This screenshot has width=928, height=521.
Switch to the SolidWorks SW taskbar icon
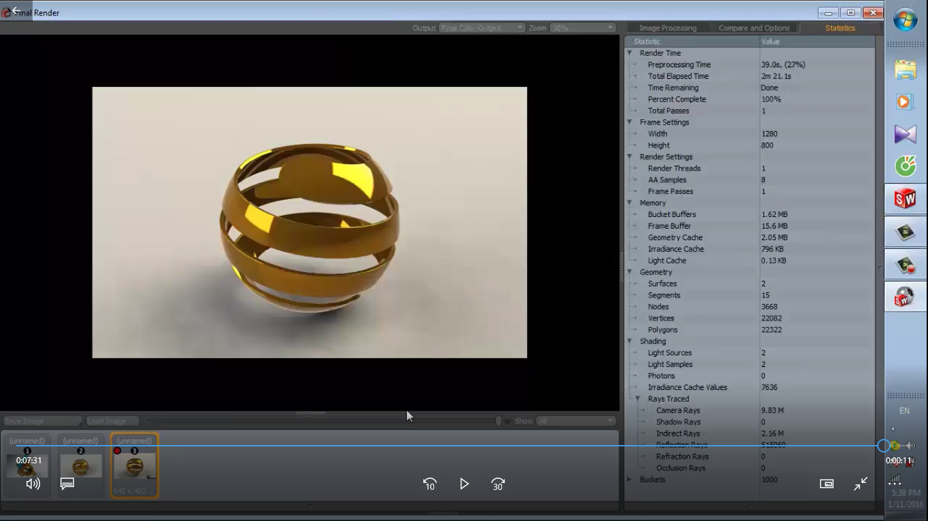coord(906,199)
